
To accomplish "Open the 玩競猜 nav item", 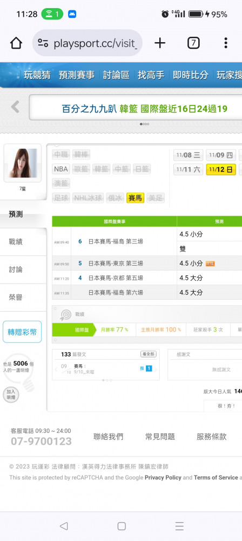I will [37, 75].
